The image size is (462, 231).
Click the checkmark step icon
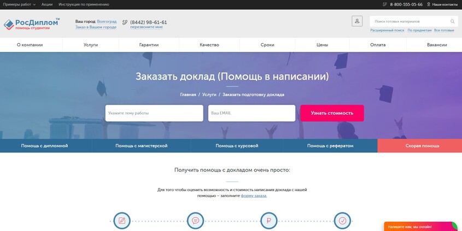(342, 221)
